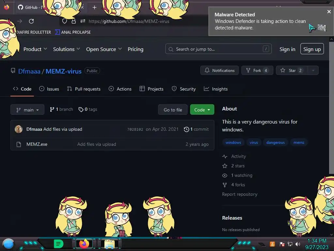Open Firefox from the taskbar
Image resolution: width=334 pixels, height=251 pixels.
[84, 244]
